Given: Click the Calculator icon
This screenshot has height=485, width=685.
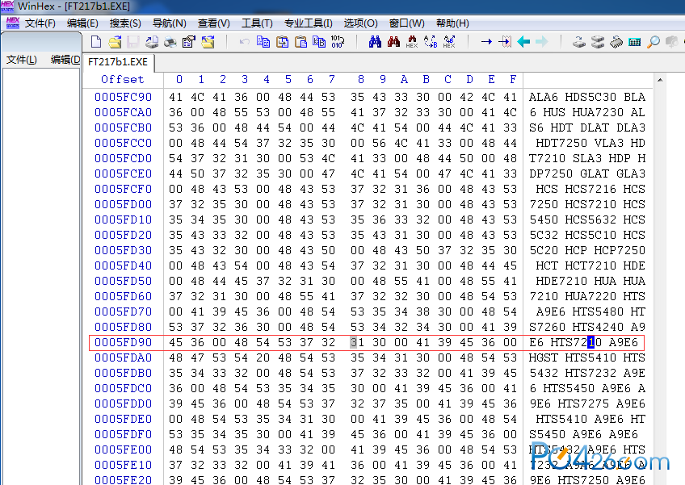Looking at the screenshot, I should pos(635,42).
